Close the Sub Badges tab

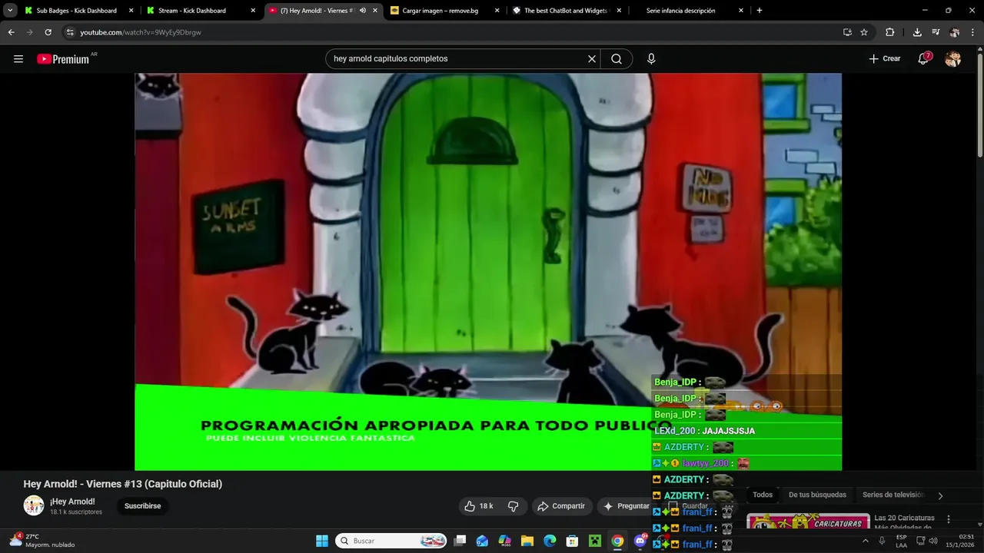131,11
